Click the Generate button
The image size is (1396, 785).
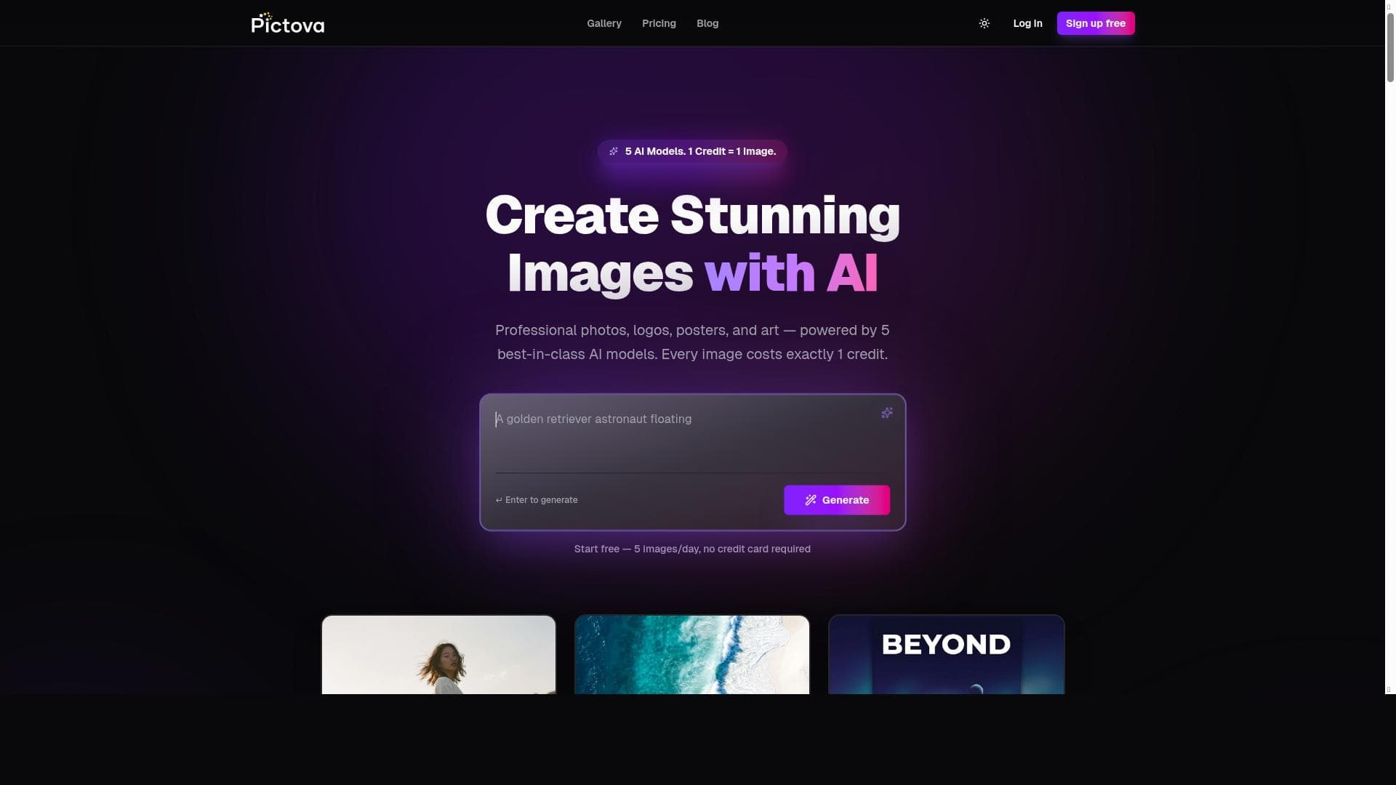[837, 500]
